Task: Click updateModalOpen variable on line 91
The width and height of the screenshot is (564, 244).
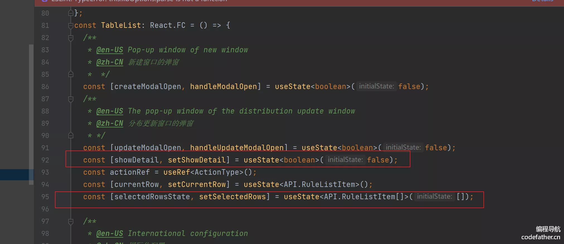Action: point(147,148)
